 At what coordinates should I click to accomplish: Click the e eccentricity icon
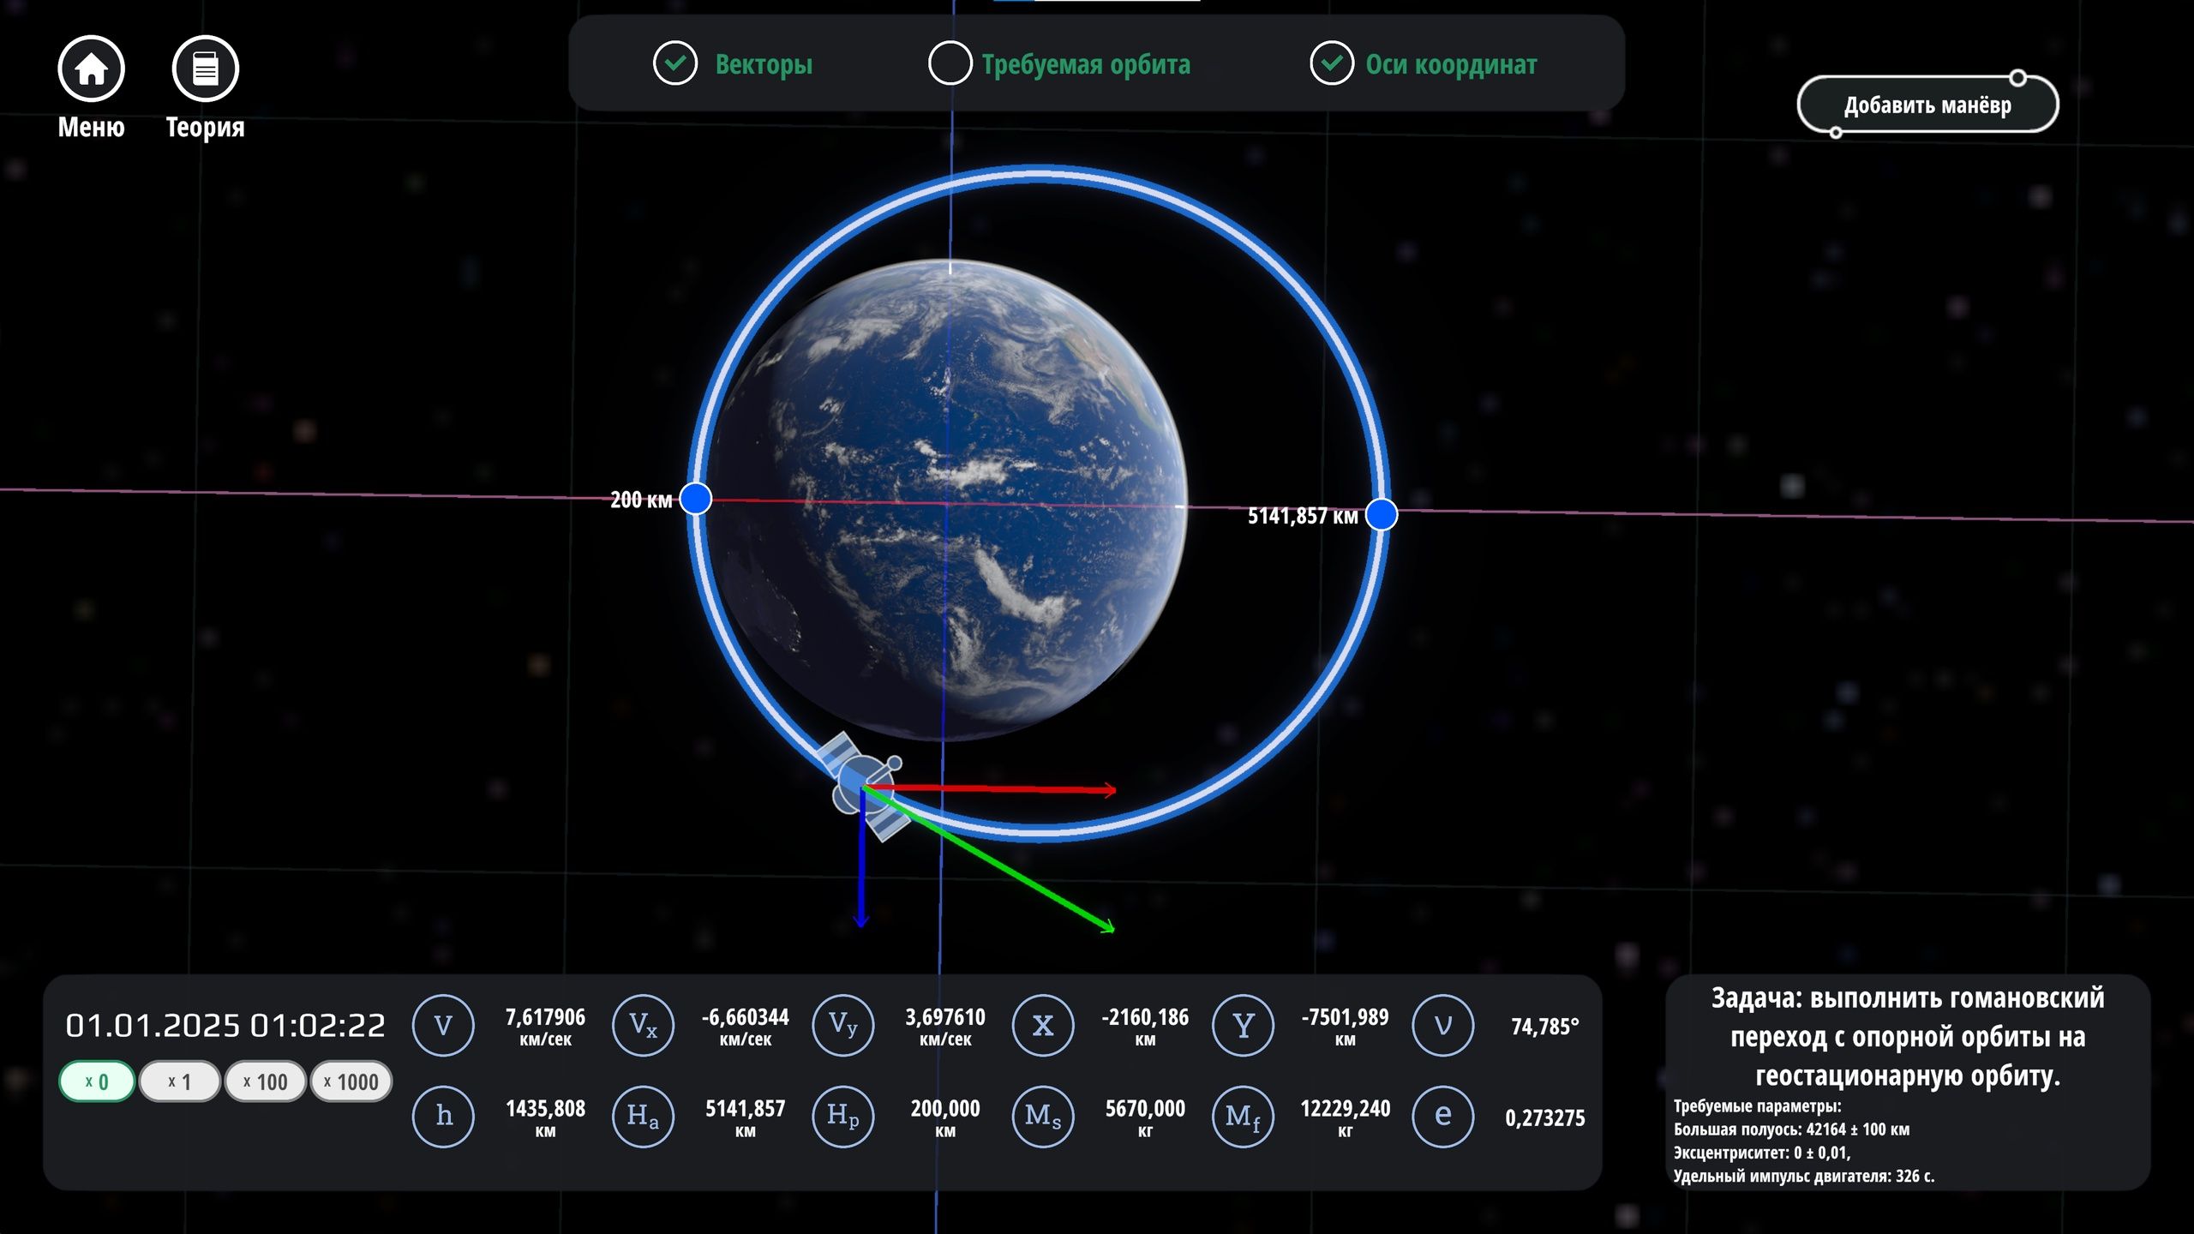[1442, 1116]
